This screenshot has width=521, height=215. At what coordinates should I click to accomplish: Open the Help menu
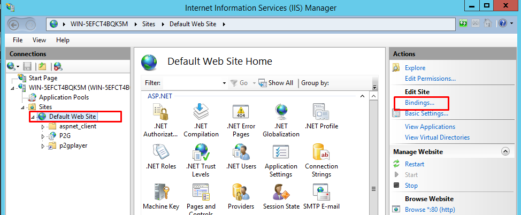[63, 40]
